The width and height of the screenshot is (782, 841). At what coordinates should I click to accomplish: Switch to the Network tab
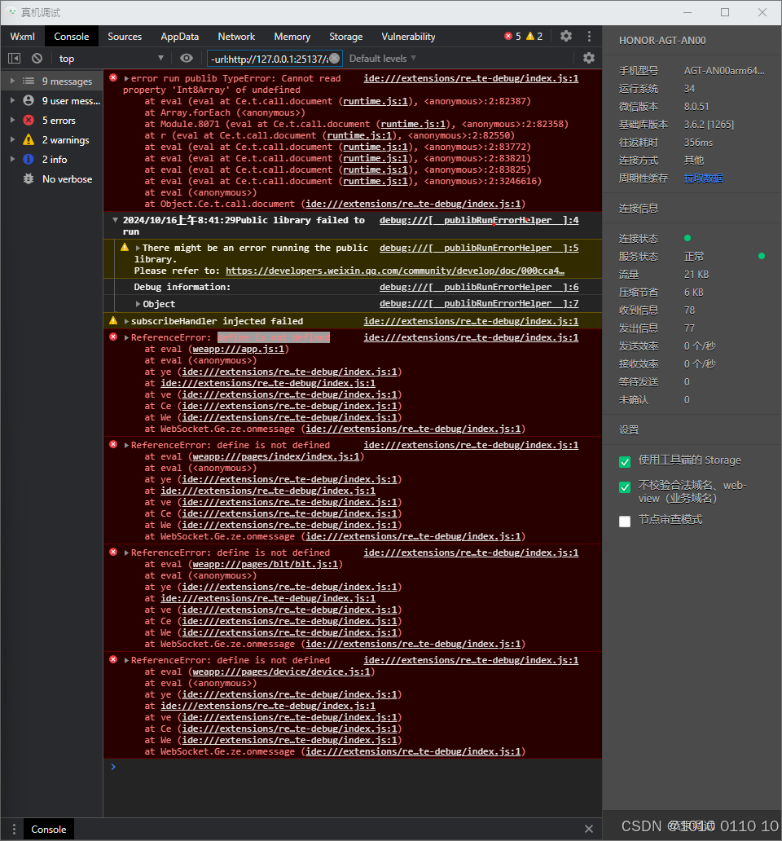point(236,36)
